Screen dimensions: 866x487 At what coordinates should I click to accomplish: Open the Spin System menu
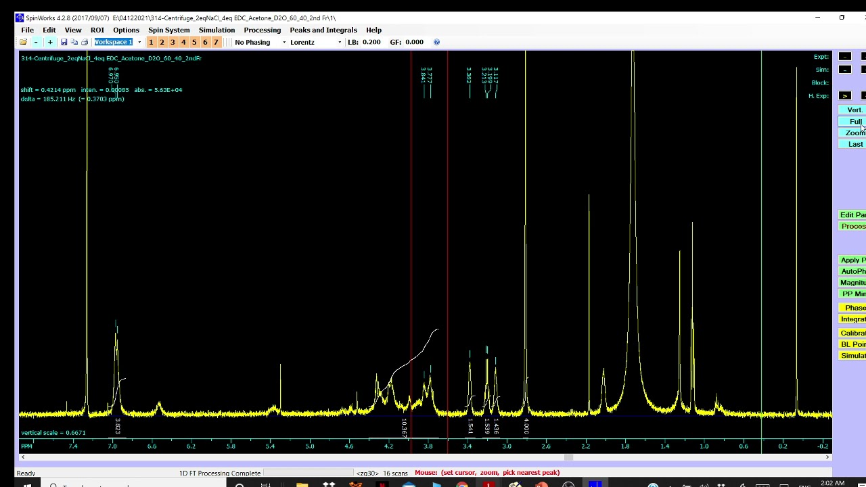pyautogui.click(x=169, y=30)
